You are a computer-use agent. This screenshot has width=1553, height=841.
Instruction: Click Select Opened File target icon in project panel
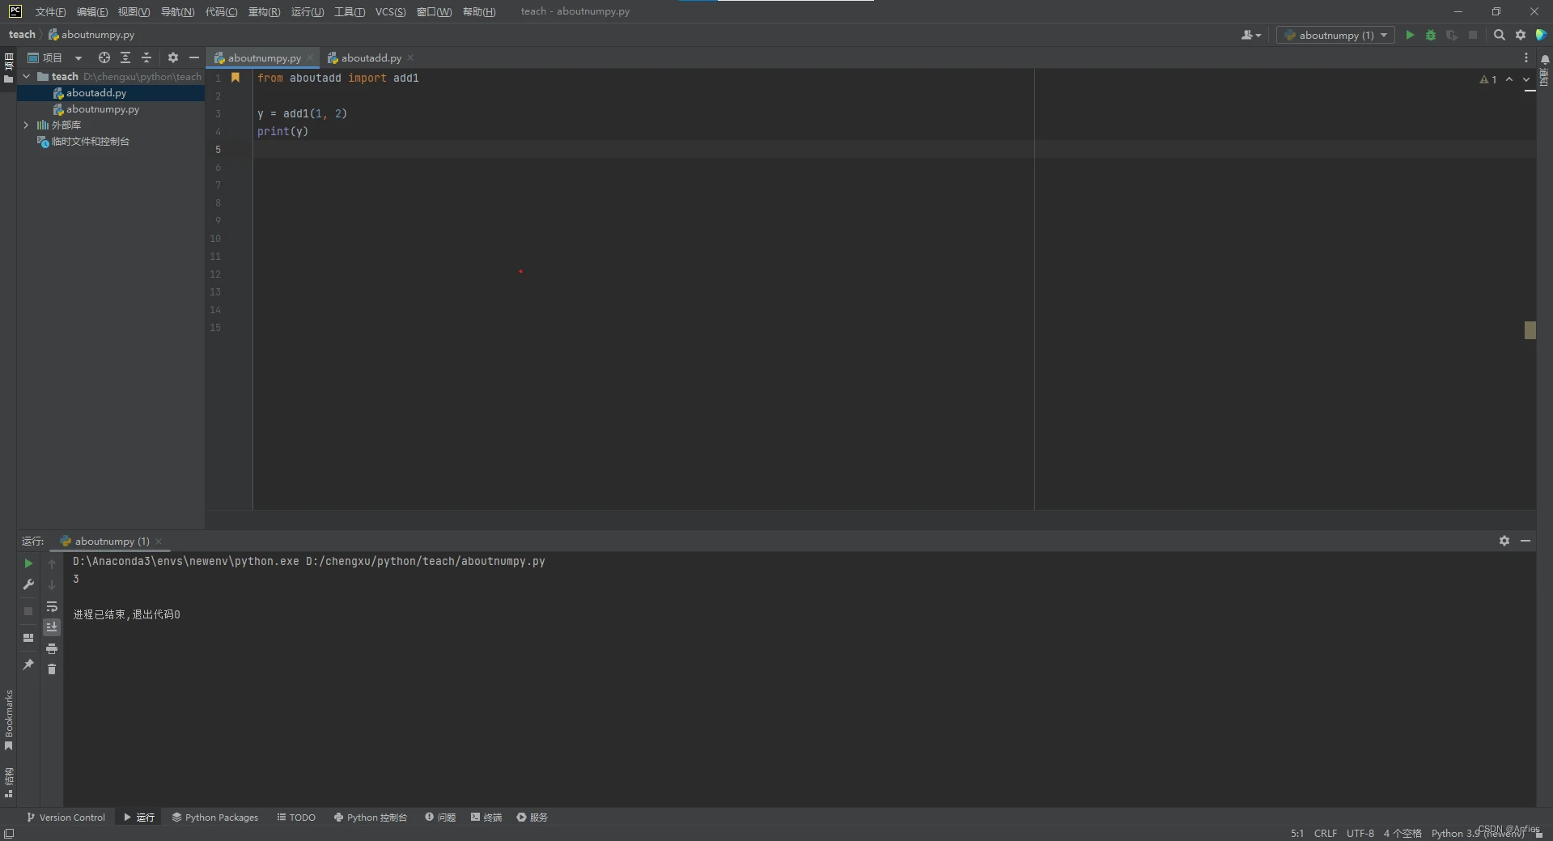point(104,57)
